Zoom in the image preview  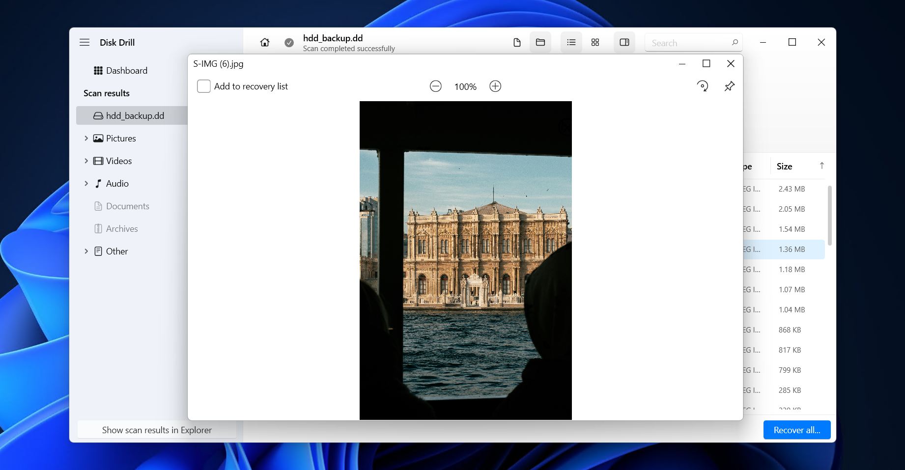(495, 86)
